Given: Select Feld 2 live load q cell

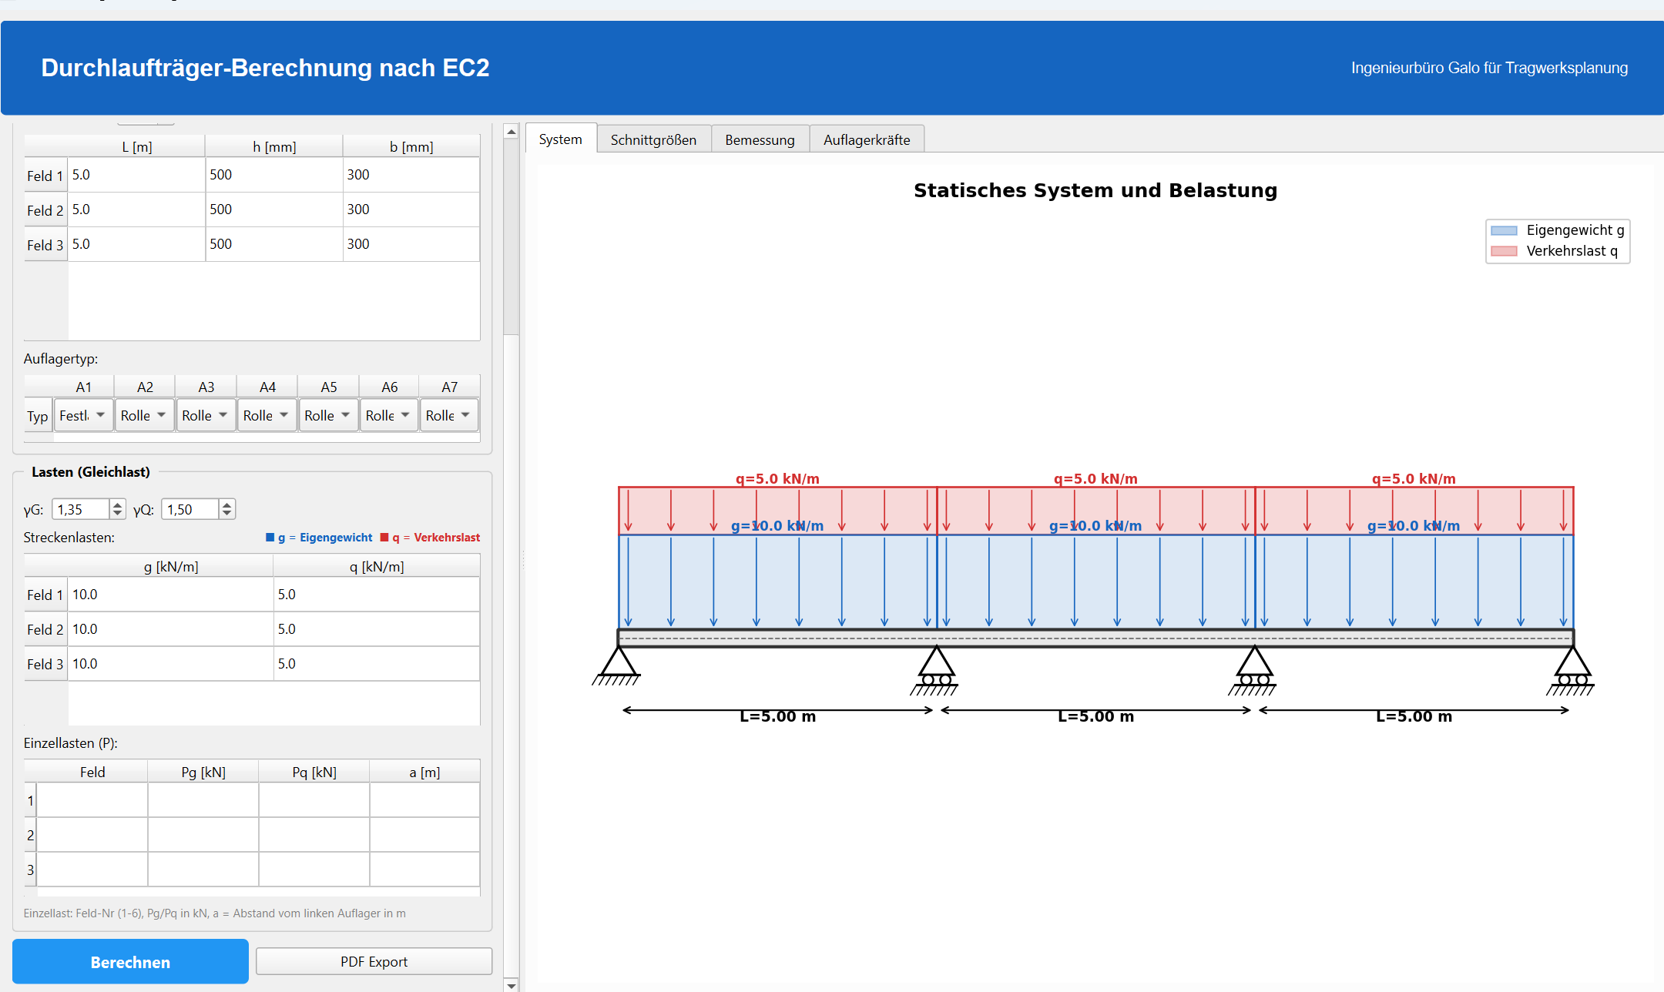Looking at the screenshot, I should pyautogui.click(x=377, y=629).
